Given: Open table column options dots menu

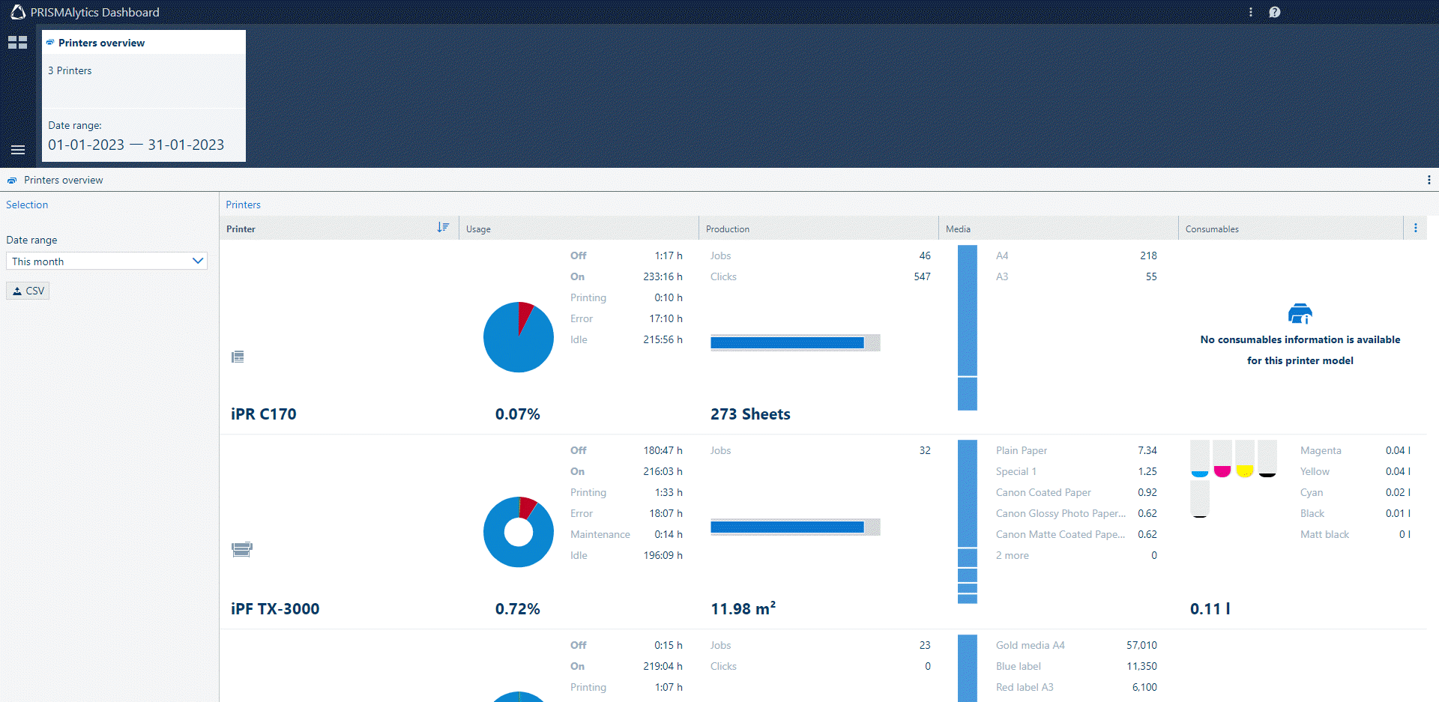Looking at the screenshot, I should point(1415,229).
